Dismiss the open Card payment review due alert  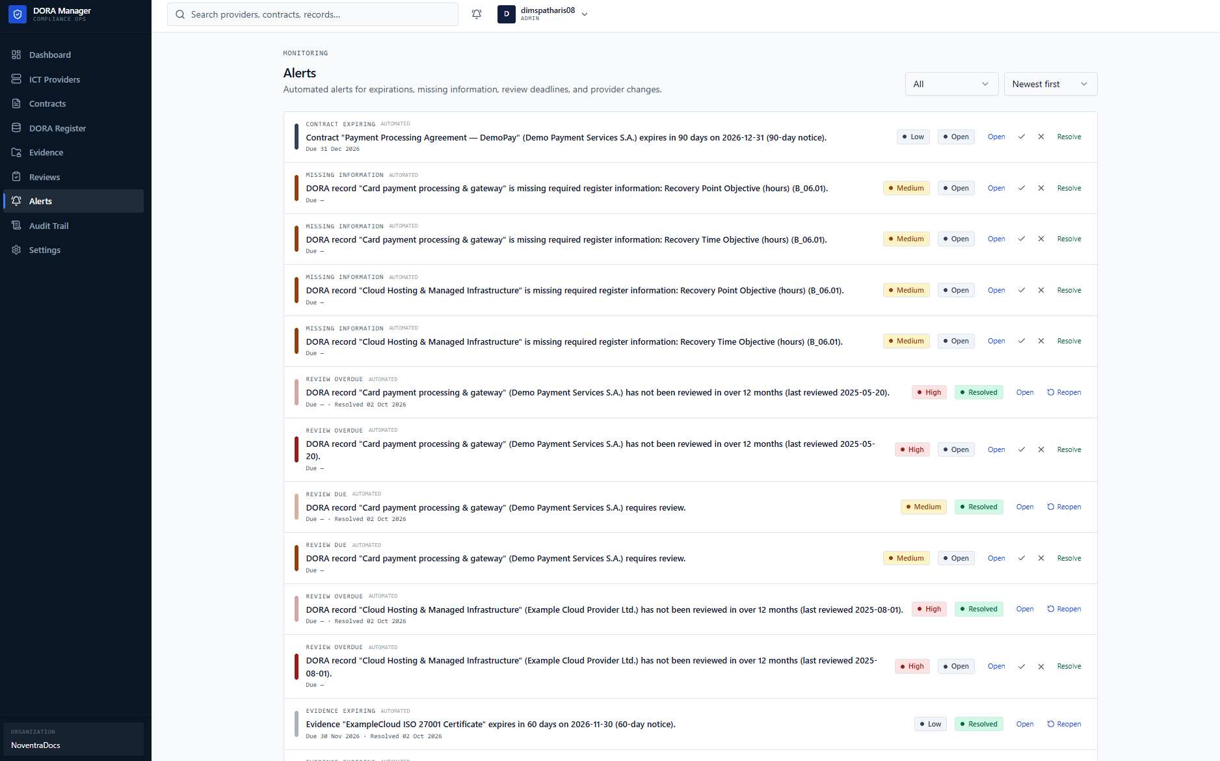1041,558
